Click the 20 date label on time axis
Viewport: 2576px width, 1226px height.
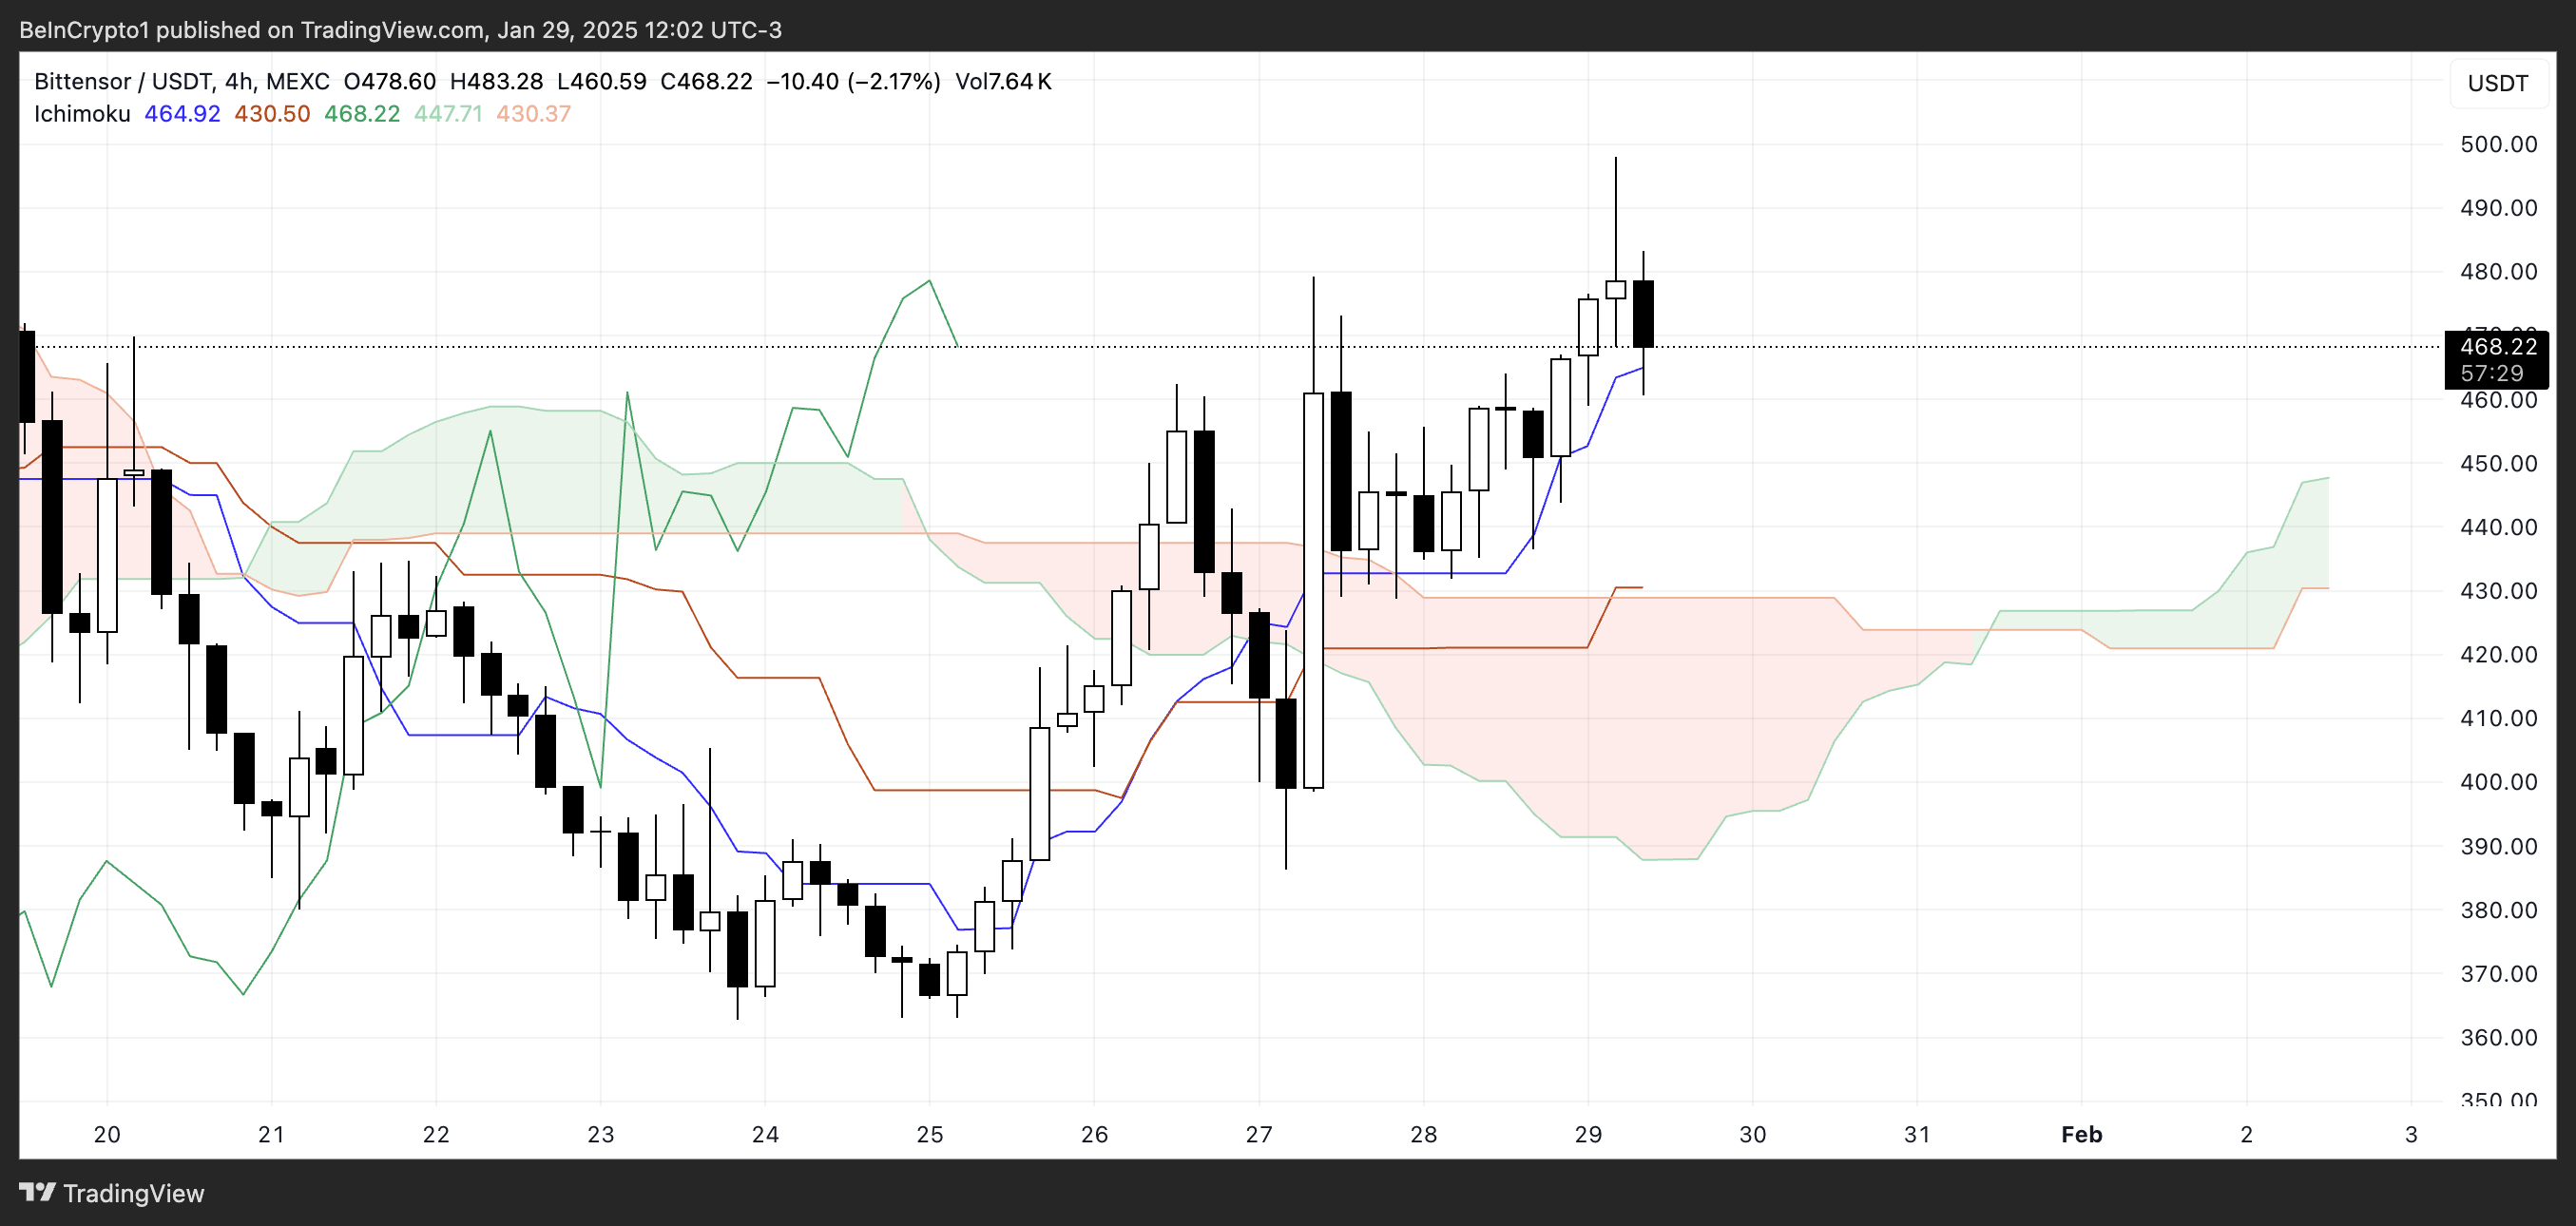107,1134
